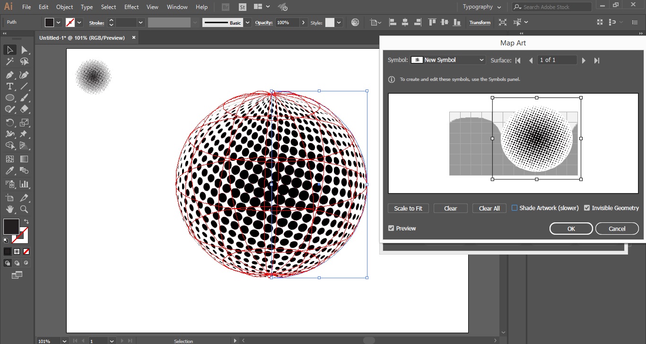Click the Clear button in Map Art
The image size is (646, 344).
(x=451, y=208)
